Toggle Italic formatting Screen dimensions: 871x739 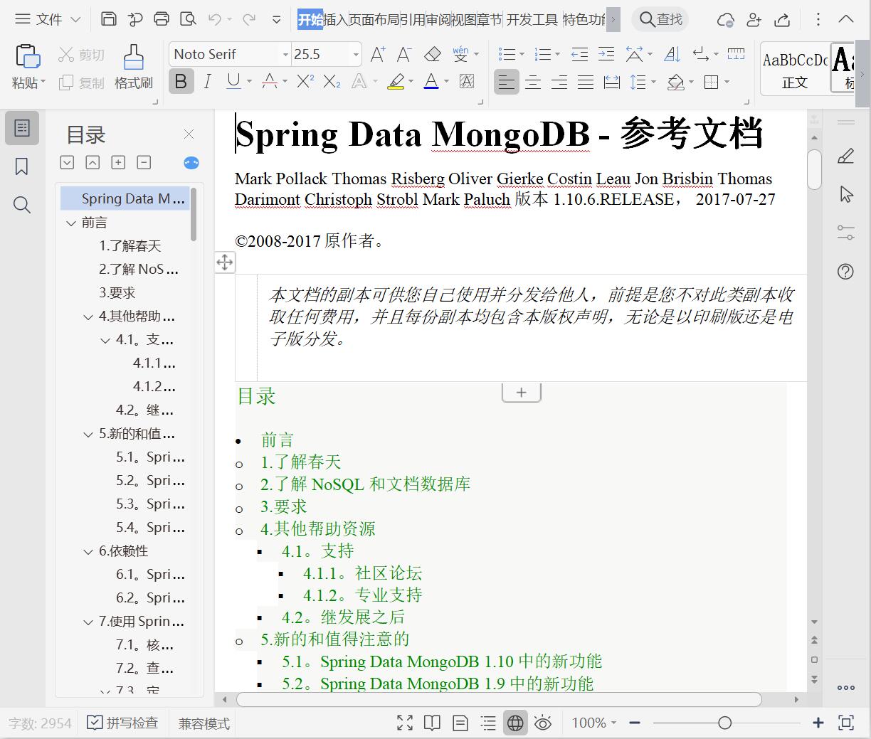pyautogui.click(x=207, y=82)
